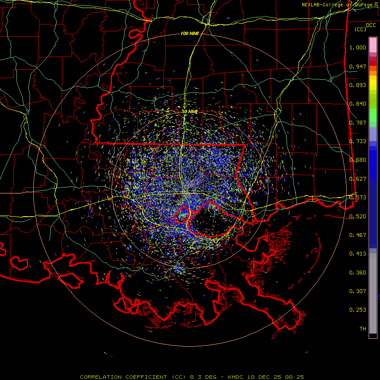Viewport: 380px width, 380px height.
Task: Click the 0.680 color scale value
Action: pyautogui.click(x=358, y=160)
